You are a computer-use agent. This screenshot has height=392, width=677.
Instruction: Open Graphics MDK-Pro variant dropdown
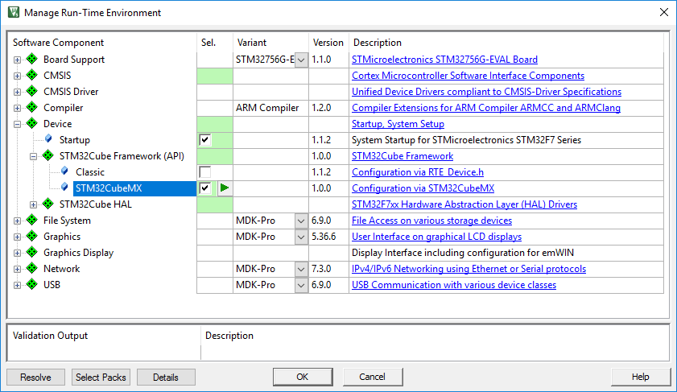pyautogui.click(x=301, y=237)
